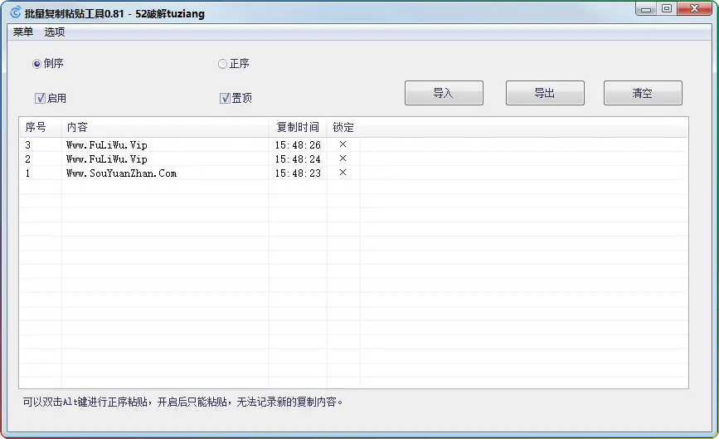The height and width of the screenshot is (439, 719).
Task: Toggle the 置顶 checkbox
Action: [225, 98]
